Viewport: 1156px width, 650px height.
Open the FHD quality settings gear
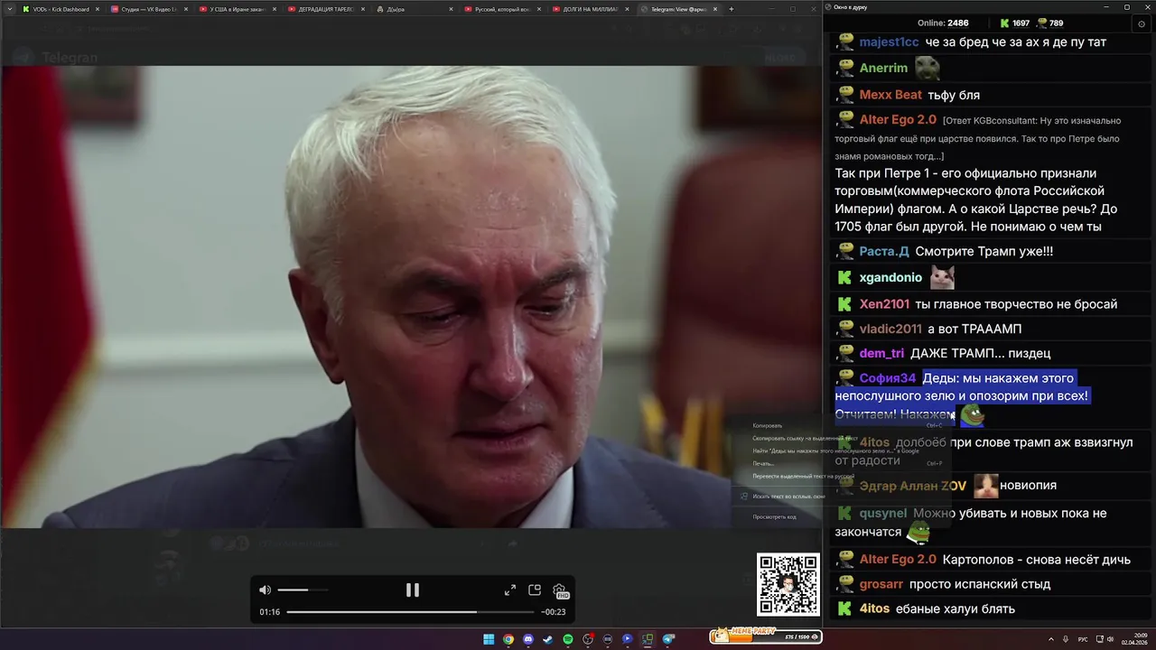(x=560, y=591)
